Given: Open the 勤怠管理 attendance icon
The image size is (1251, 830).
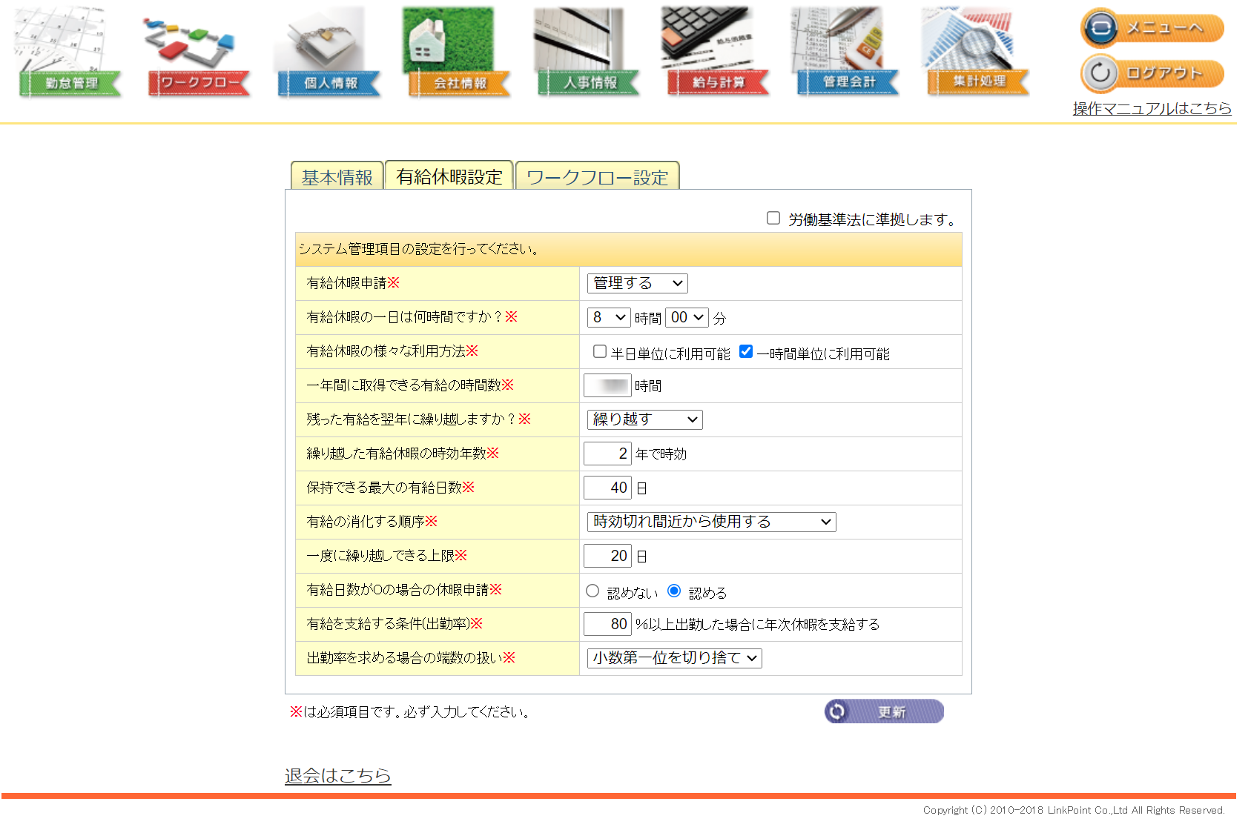Looking at the screenshot, I should click(68, 53).
